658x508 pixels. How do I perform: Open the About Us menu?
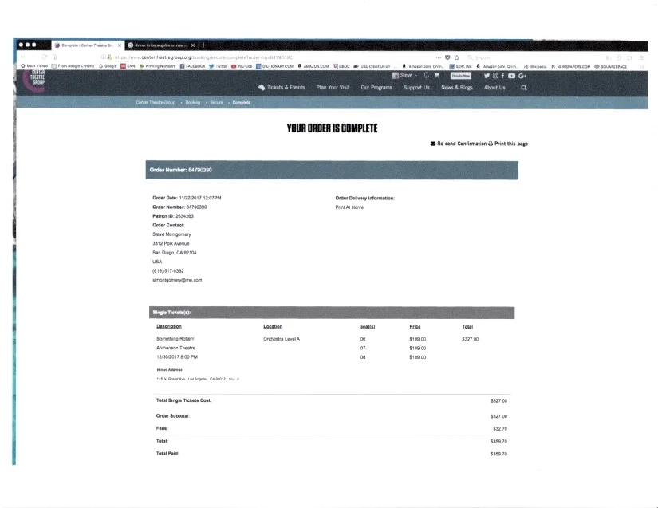[494, 87]
